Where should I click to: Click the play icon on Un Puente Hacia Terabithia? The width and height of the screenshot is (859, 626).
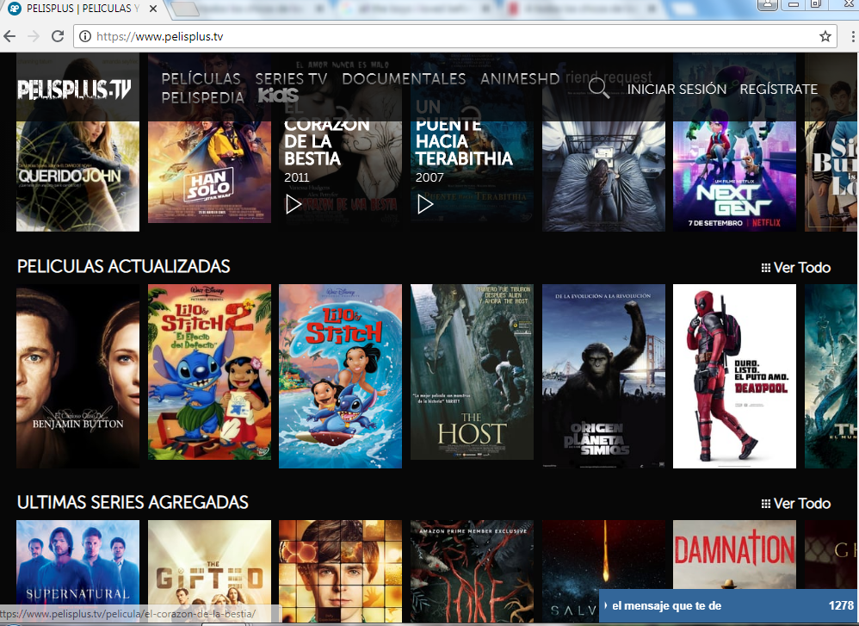coord(425,204)
